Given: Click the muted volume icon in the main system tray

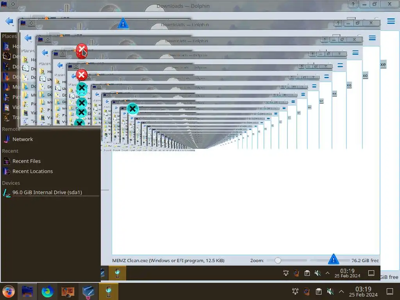Looking at the screenshot, I should click(330, 291).
